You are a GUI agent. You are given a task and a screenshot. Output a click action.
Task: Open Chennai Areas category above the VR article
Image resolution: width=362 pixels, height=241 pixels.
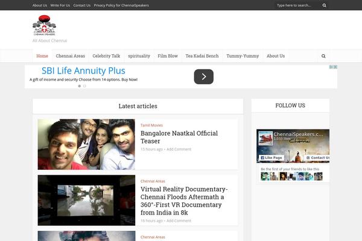[153, 181]
